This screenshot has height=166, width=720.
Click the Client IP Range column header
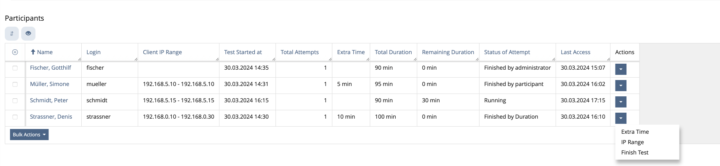[162, 52]
